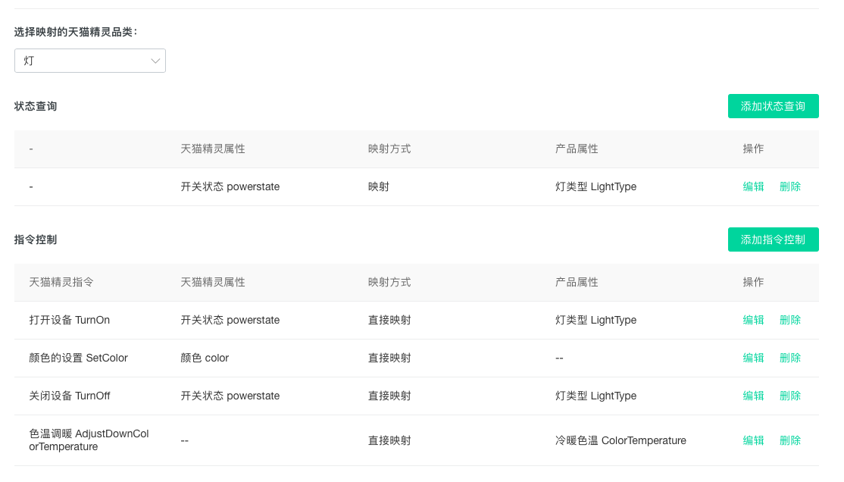Screen dimensions: 844x482
Task: Click the 添加指令控制 button
Action: 773,239
